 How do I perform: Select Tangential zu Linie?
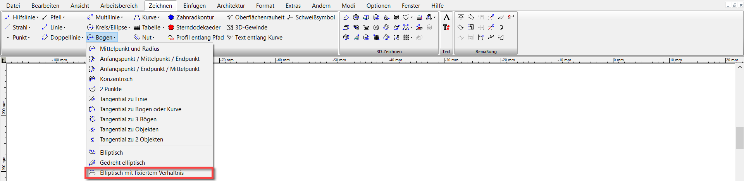(x=150, y=99)
